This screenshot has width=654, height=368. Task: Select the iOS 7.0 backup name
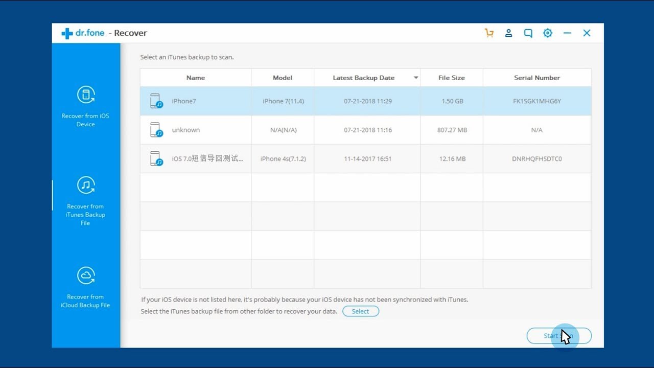(x=207, y=159)
